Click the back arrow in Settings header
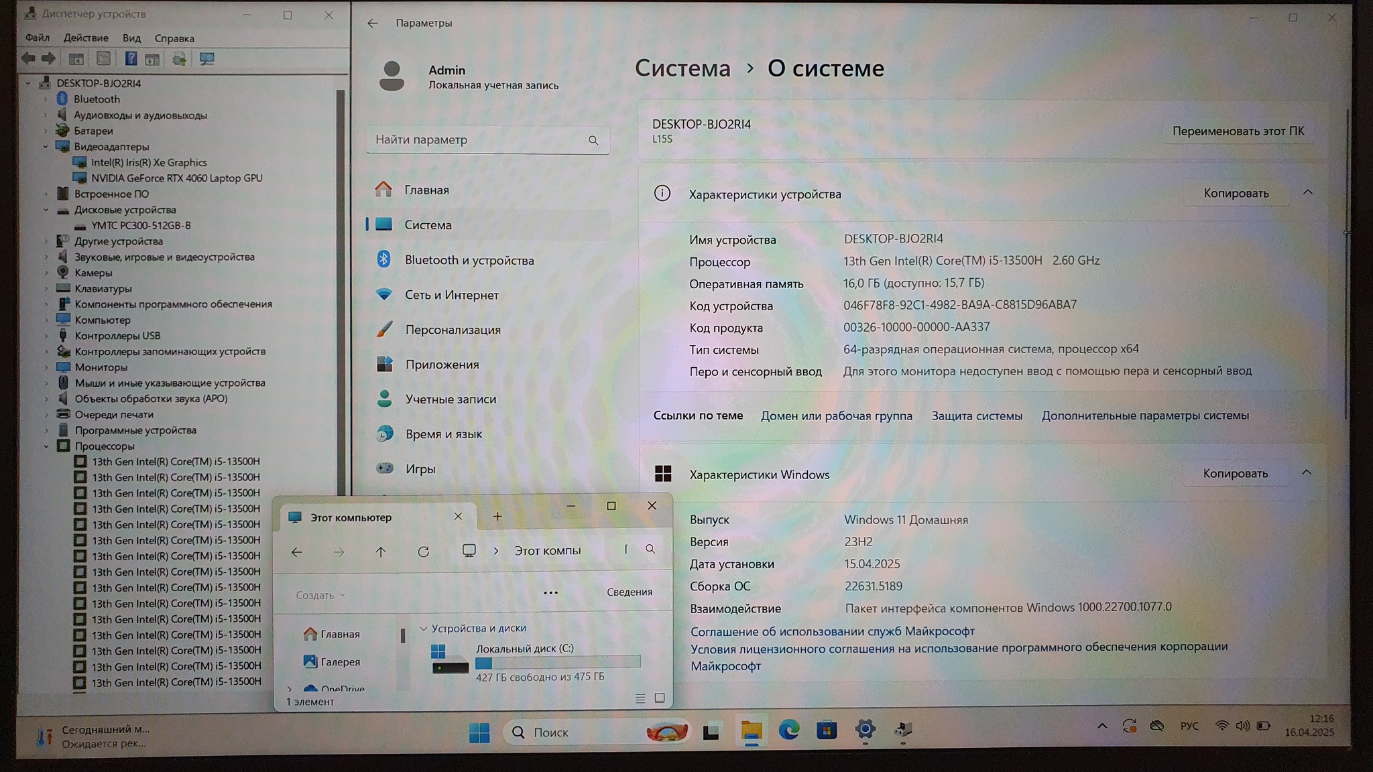1373x772 pixels. pyautogui.click(x=373, y=23)
